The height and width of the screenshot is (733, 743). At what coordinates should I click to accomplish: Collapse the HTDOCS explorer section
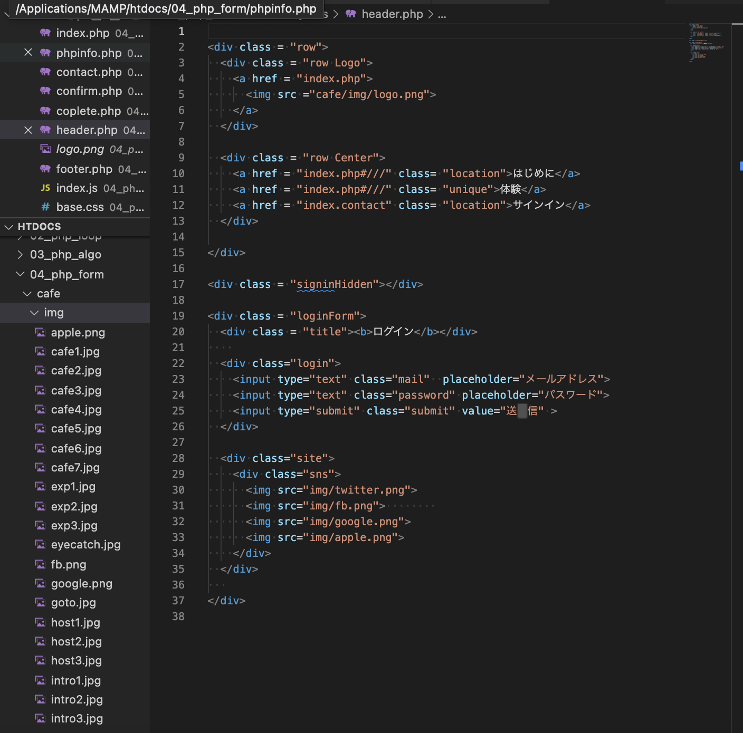tap(9, 227)
